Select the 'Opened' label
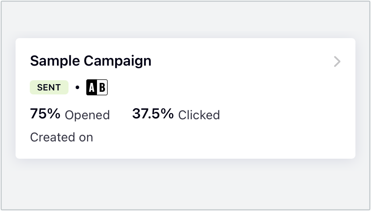371x211 pixels. pyautogui.click(x=87, y=115)
